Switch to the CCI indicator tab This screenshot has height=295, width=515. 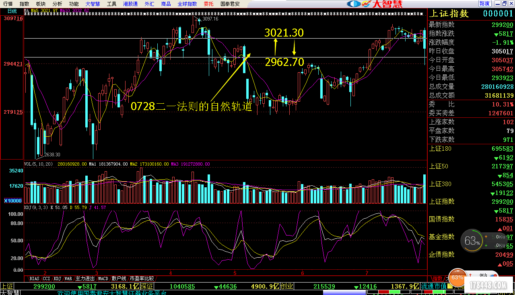coord(47,279)
